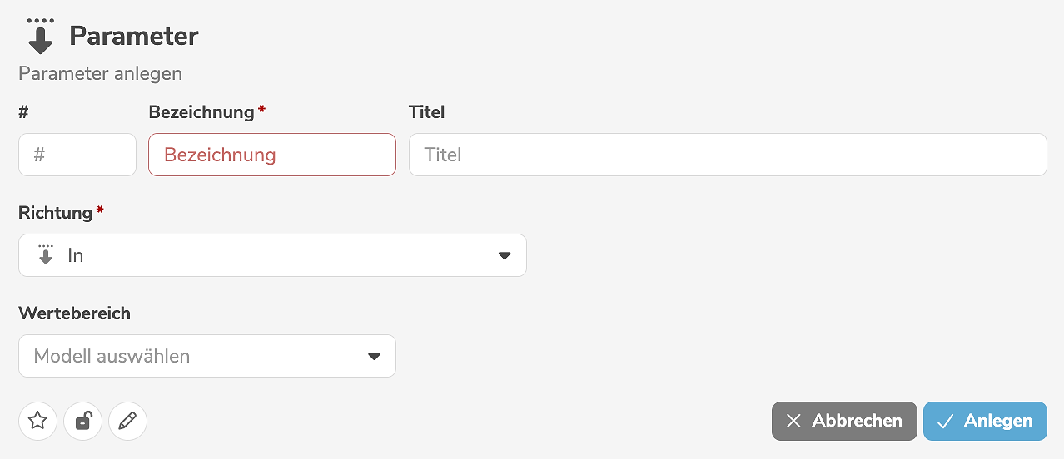Click the Bezeichnung label above the field
This screenshot has width=1064, height=459.
pyautogui.click(x=201, y=112)
